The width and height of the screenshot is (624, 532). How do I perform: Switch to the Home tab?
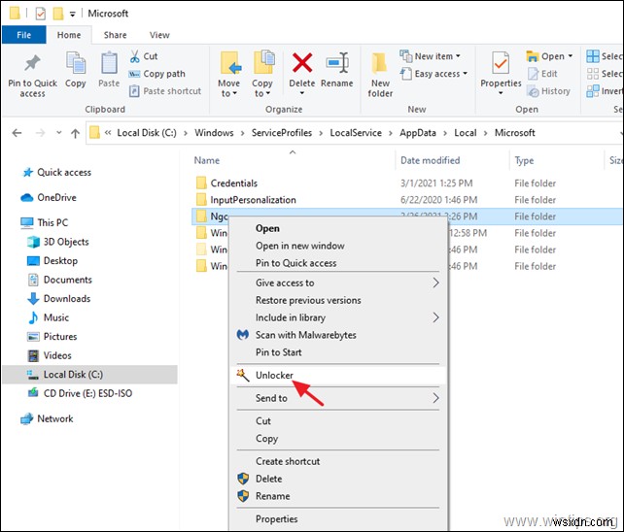(x=69, y=35)
